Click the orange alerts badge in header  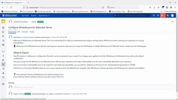click(x=163, y=16)
